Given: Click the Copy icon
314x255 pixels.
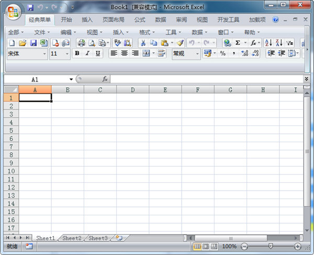Looking at the screenshot, I should point(153,43).
